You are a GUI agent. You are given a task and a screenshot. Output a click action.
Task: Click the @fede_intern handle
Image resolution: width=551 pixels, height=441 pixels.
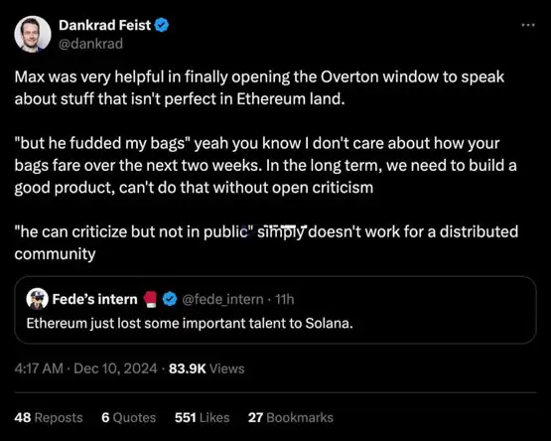click(x=222, y=299)
